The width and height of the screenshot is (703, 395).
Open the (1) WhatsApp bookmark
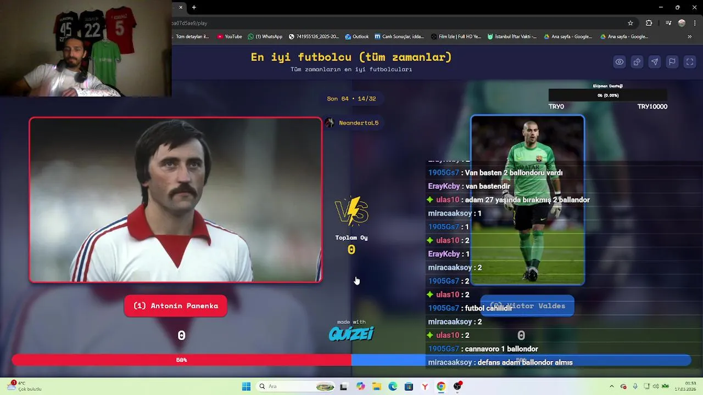coord(265,37)
